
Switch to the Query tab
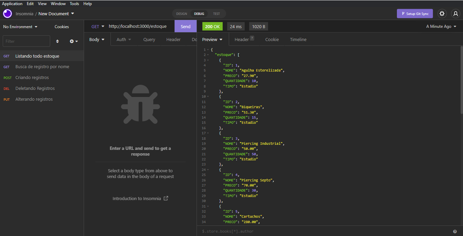(x=149, y=39)
